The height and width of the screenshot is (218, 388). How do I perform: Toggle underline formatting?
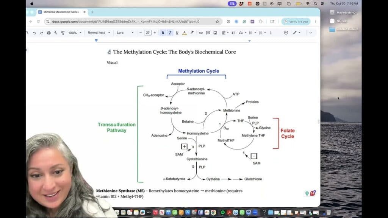pos(177,33)
